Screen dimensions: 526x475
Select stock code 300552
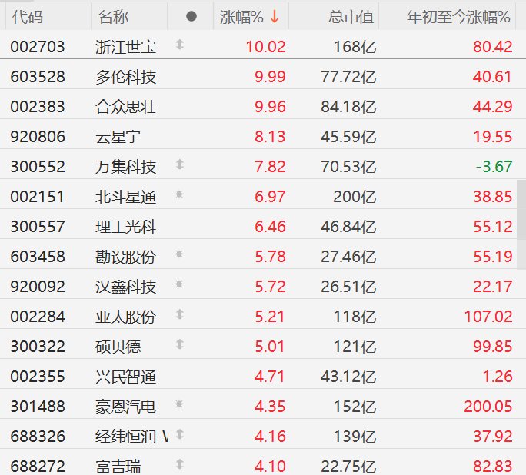[38, 167]
